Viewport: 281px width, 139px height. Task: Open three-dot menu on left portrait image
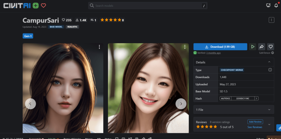click(99, 47)
